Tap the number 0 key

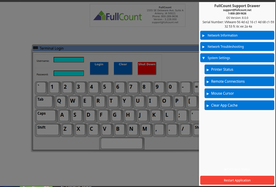(173, 88)
